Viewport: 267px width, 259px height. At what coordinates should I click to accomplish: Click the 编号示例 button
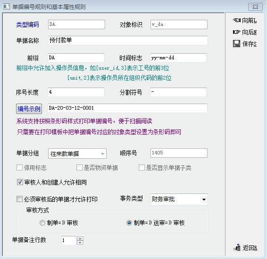click(29, 109)
